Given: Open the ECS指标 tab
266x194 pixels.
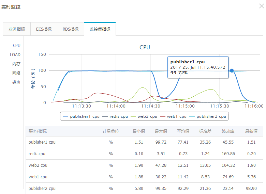Looking at the screenshot, I should tap(44, 29).
